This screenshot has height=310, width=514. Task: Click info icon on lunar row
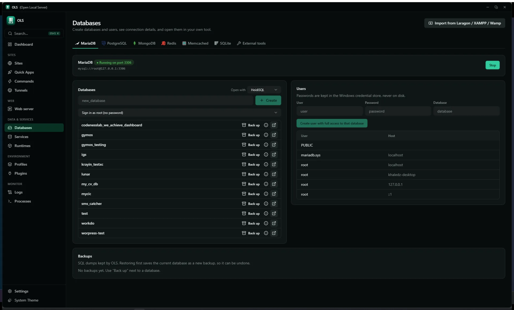(x=266, y=174)
